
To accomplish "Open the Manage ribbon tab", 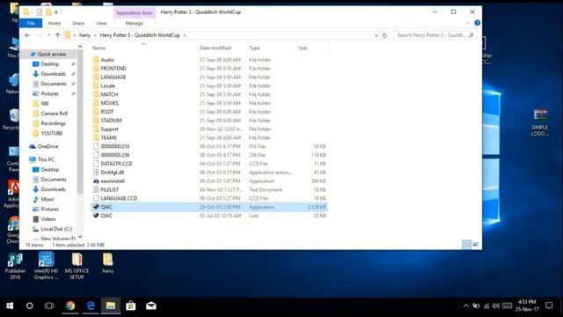I will [x=135, y=23].
